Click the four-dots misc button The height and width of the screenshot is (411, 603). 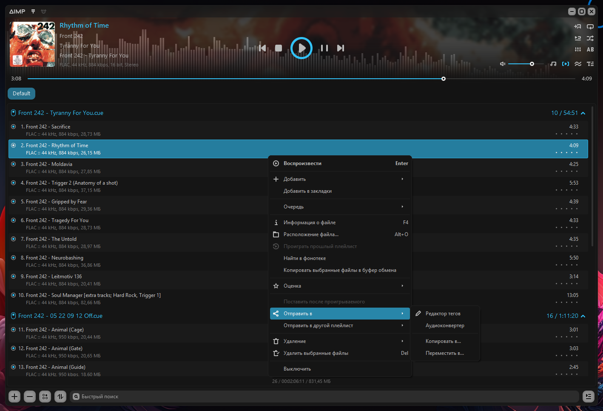tap(45, 397)
